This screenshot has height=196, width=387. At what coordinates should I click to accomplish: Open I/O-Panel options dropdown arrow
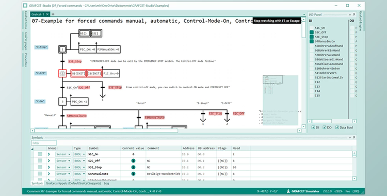tap(350, 15)
